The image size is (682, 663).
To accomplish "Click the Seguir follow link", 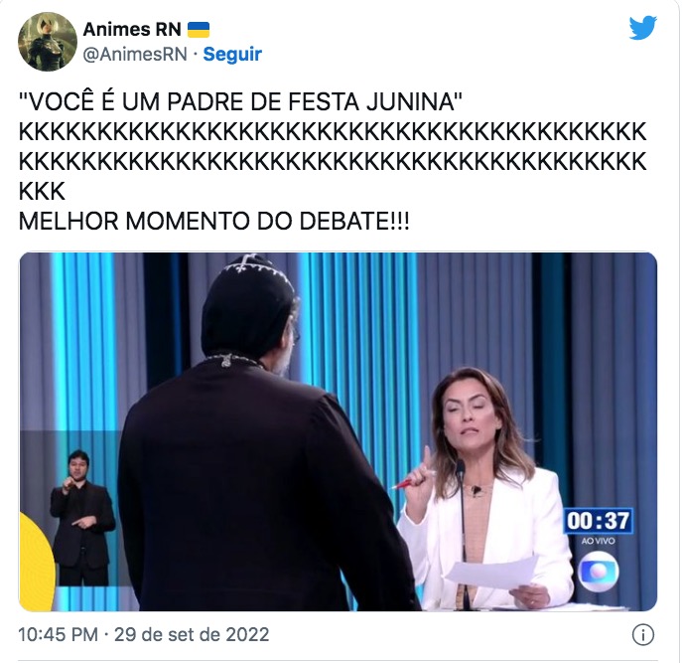I will point(232,54).
